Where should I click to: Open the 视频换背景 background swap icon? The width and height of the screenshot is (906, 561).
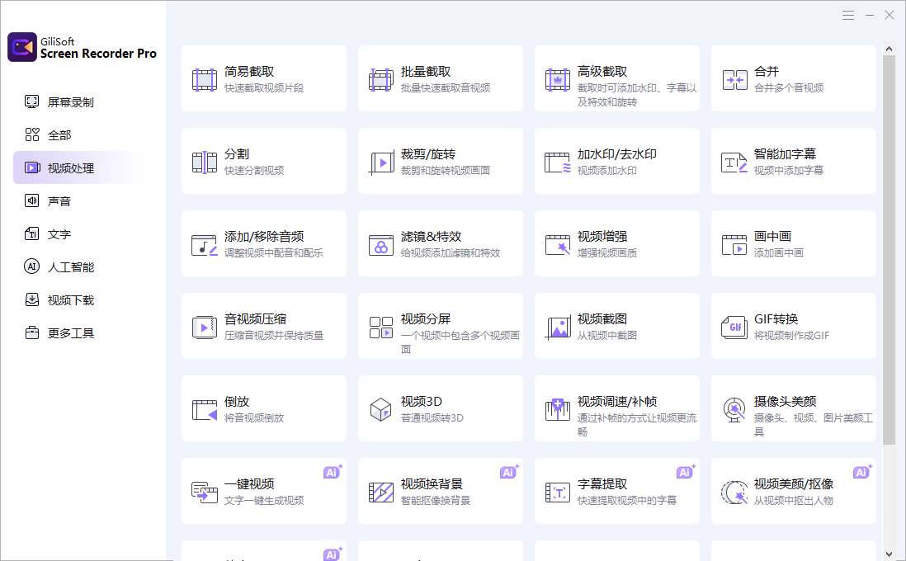coord(381,493)
